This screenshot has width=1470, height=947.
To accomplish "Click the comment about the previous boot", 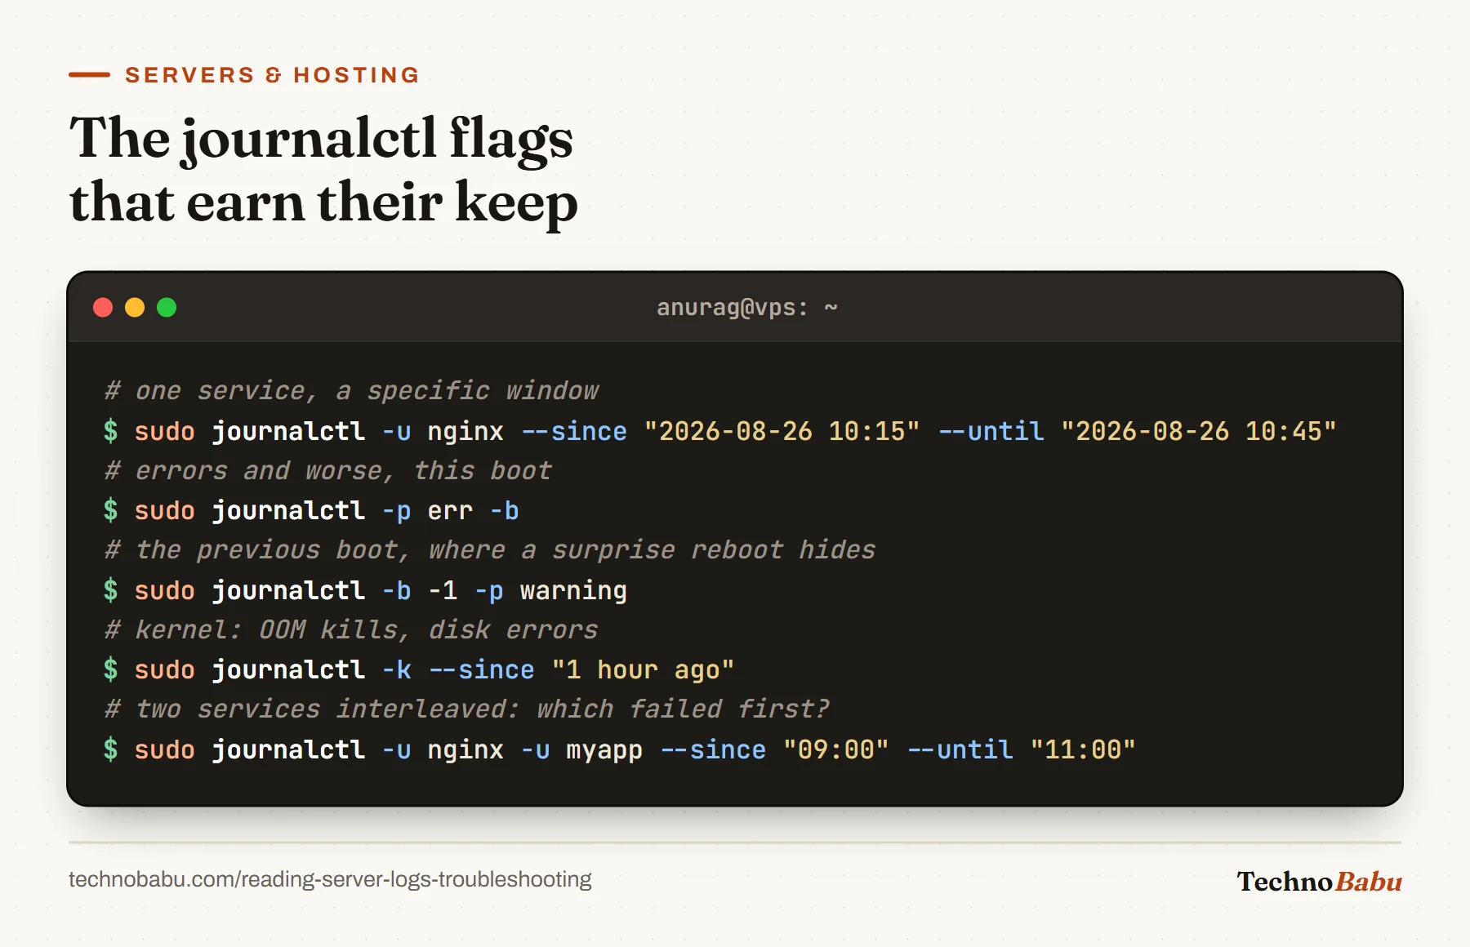I will pos(490,550).
